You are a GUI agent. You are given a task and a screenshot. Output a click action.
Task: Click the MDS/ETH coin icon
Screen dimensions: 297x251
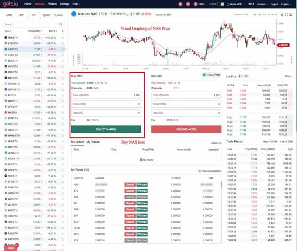pos(6,66)
